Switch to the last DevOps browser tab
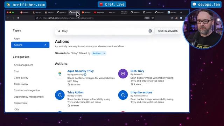 coord(172,13)
